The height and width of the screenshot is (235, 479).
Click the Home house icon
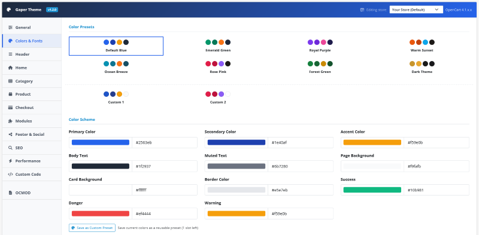(10, 68)
